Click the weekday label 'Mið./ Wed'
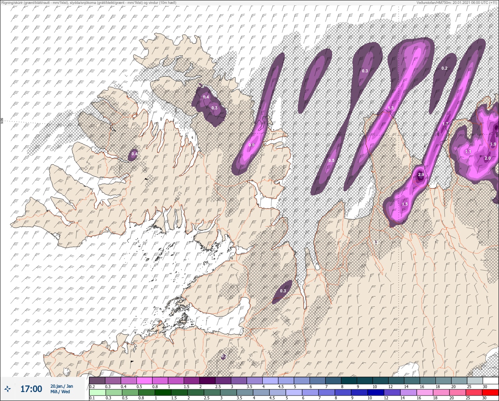 coord(60,392)
